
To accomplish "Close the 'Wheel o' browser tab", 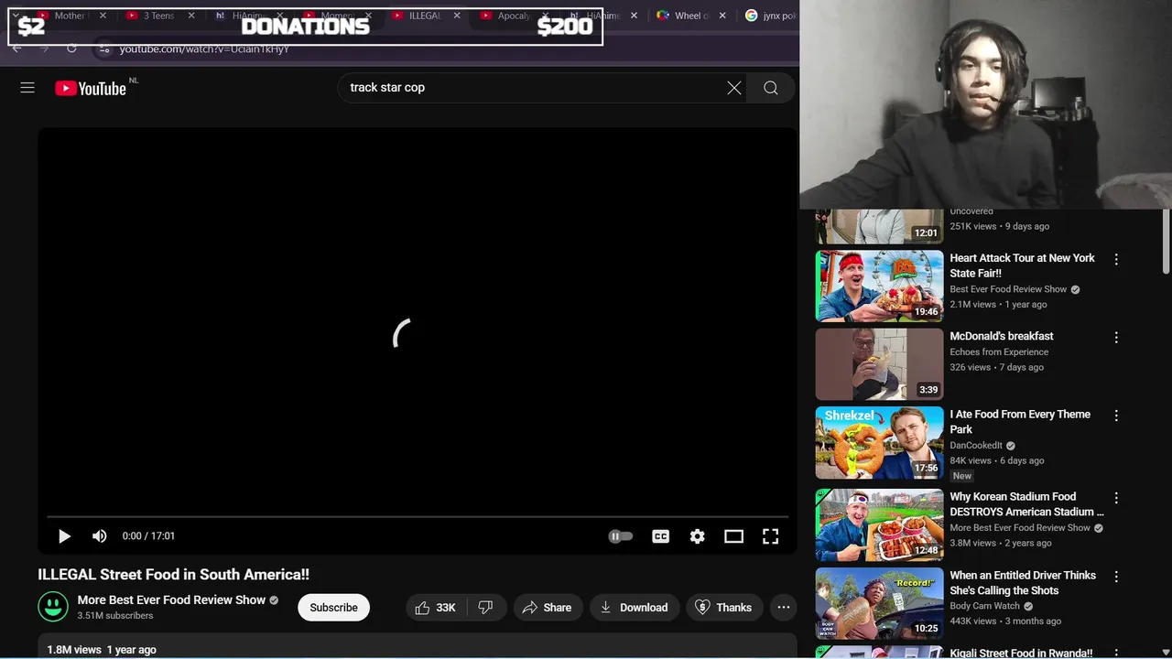I will coord(722,16).
